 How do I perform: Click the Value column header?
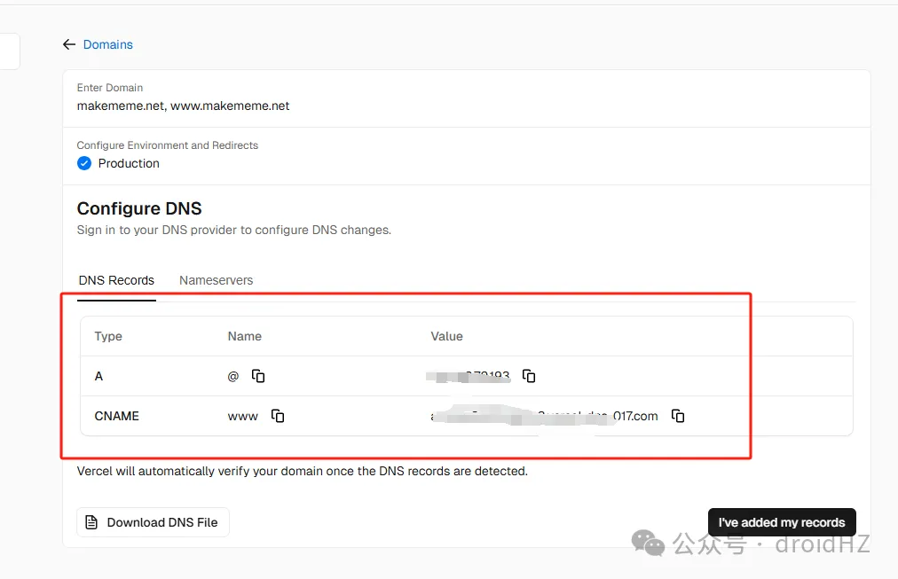pyautogui.click(x=446, y=336)
